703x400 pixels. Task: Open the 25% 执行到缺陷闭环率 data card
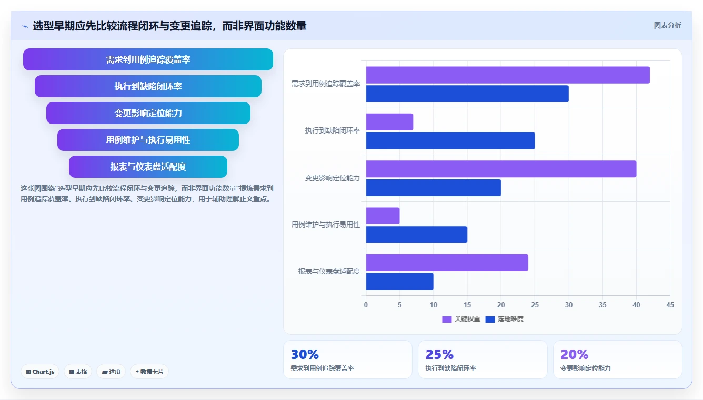click(483, 360)
